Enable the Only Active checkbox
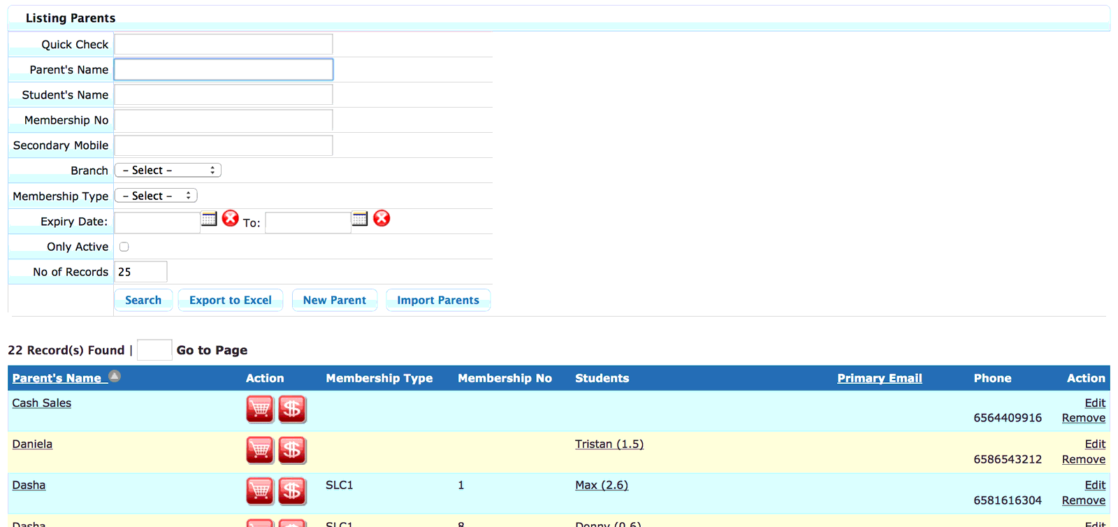Viewport: 1118px width, 527px height. [x=124, y=247]
